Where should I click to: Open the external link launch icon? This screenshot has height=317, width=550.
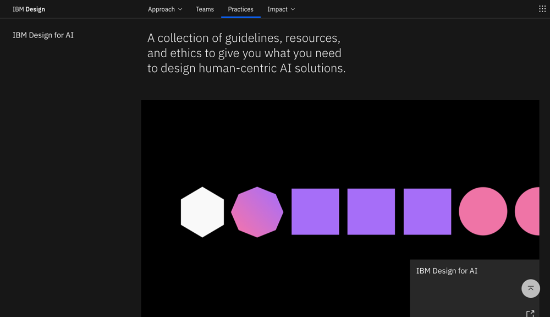(x=530, y=314)
